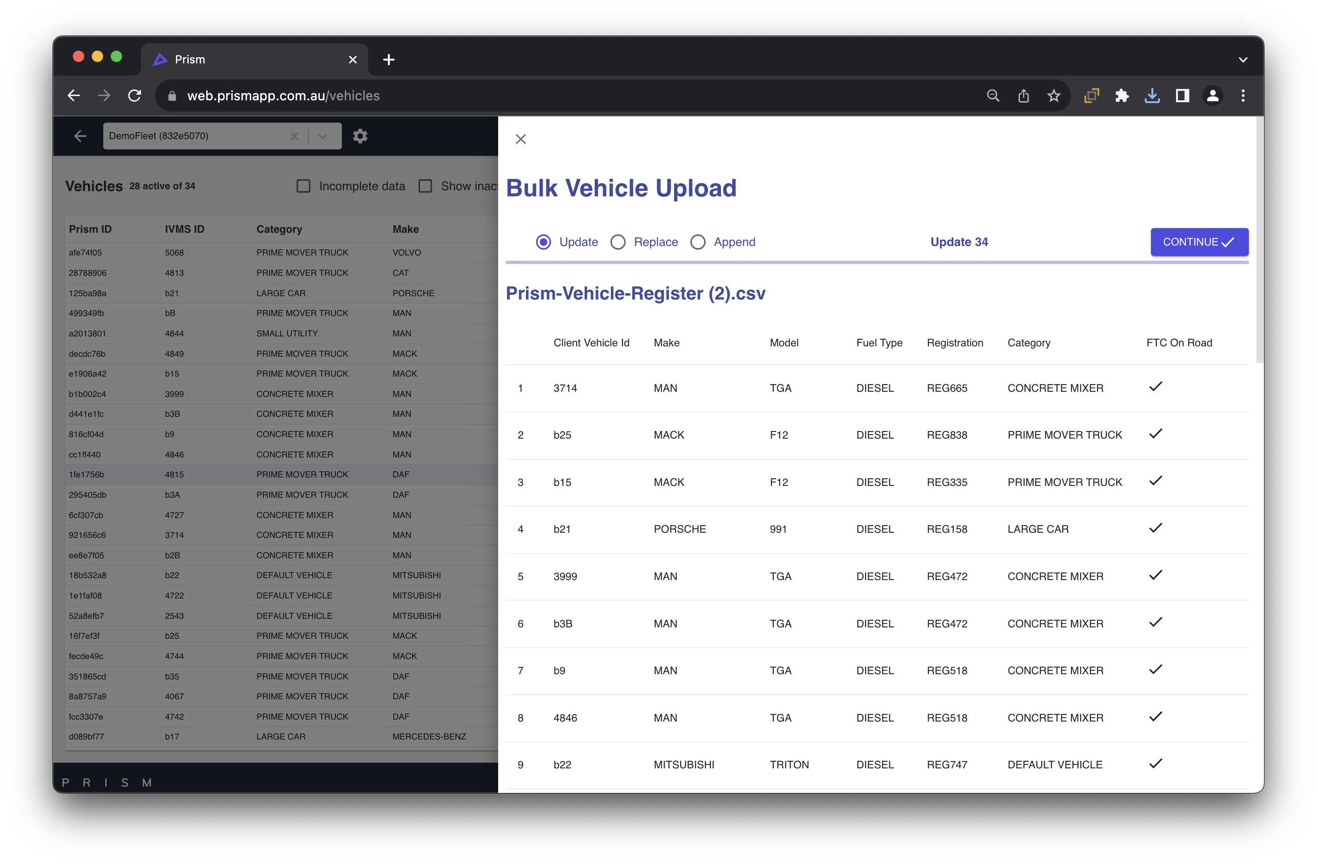
Task: Open the tab search chevron menu
Action: (1243, 60)
